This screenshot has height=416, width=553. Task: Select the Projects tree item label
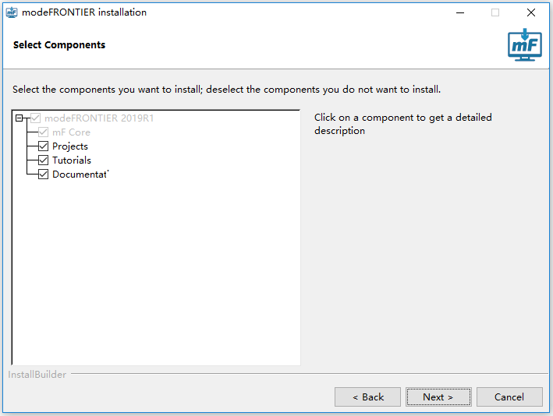(x=70, y=146)
